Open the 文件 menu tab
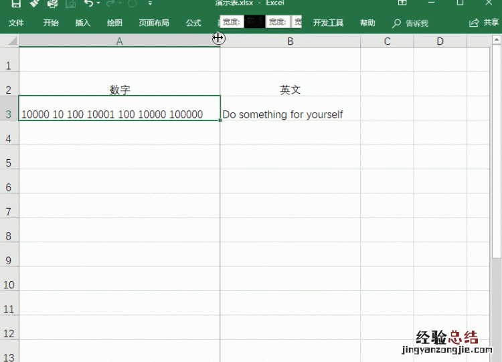 [x=16, y=23]
